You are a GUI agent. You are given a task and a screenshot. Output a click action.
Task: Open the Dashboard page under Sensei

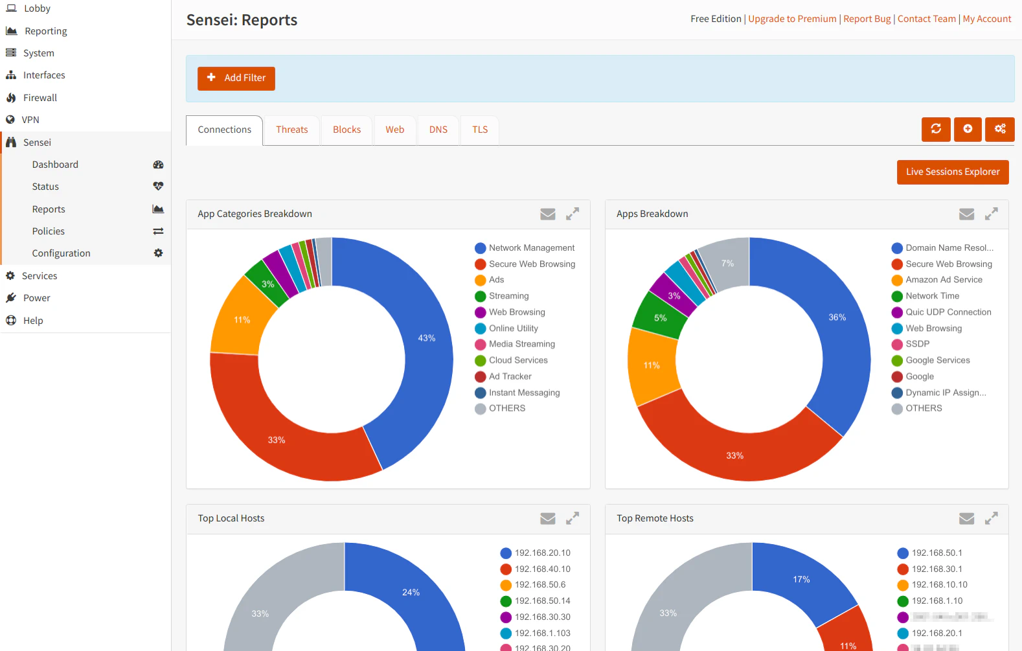55,165
